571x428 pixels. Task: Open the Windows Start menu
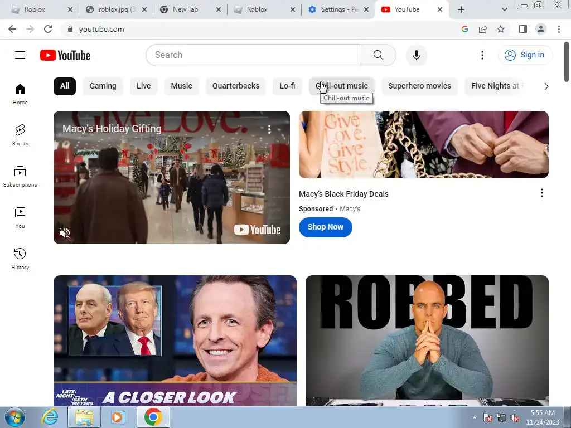coord(14,417)
